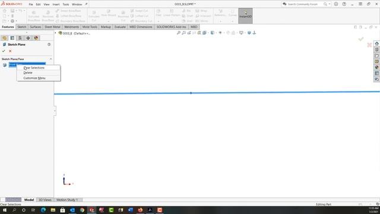The height and width of the screenshot is (214, 380).
Task: Open Chrome from taskbar
Action: (82, 210)
